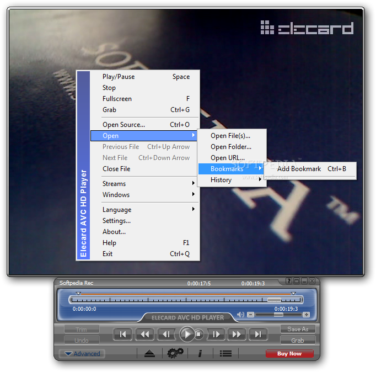Close the player control panel
Screen dimensions: 376x372
pyautogui.click(x=312, y=281)
